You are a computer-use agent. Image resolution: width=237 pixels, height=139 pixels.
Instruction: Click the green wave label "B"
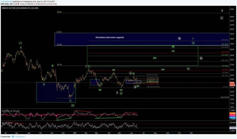coord(53,66)
